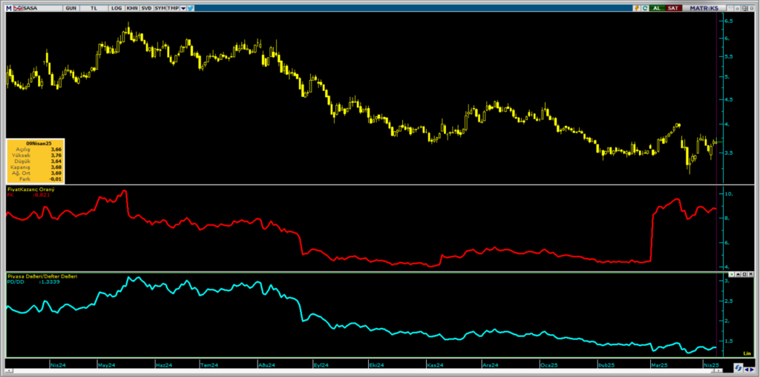Click the chart icon beside SASA symbol
Viewport: 760px width, 377px height.
click(x=16, y=7)
